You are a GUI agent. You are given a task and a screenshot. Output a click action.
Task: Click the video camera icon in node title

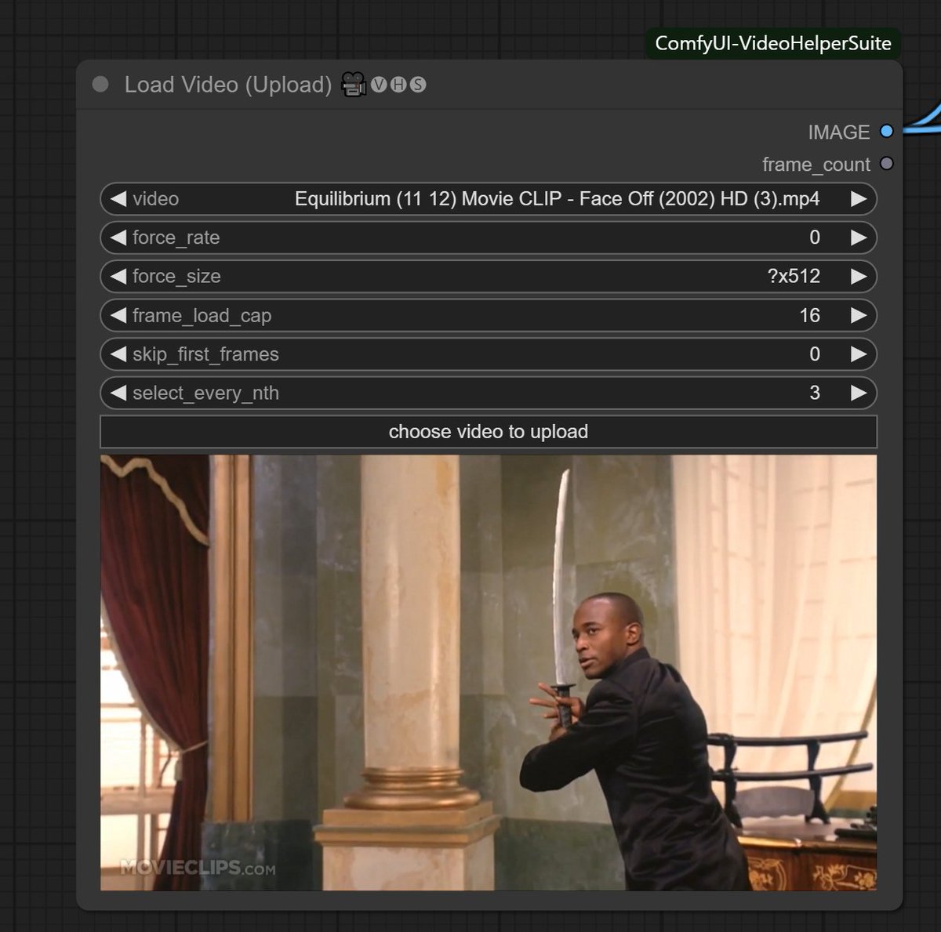click(x=354, y=84)
